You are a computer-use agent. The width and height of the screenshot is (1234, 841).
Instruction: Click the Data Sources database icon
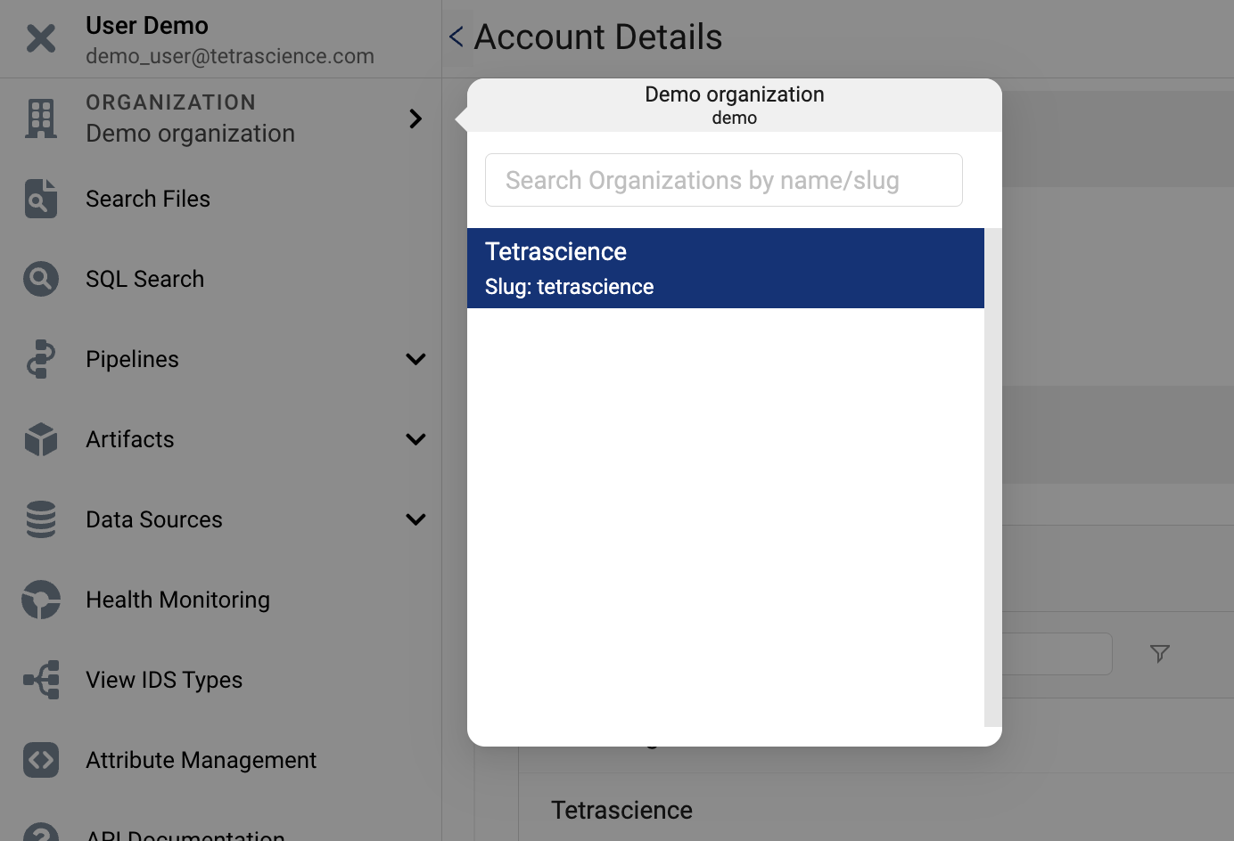[41, 519]
